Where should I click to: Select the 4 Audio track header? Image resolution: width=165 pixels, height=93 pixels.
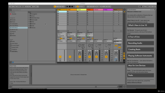coord(90,10)
